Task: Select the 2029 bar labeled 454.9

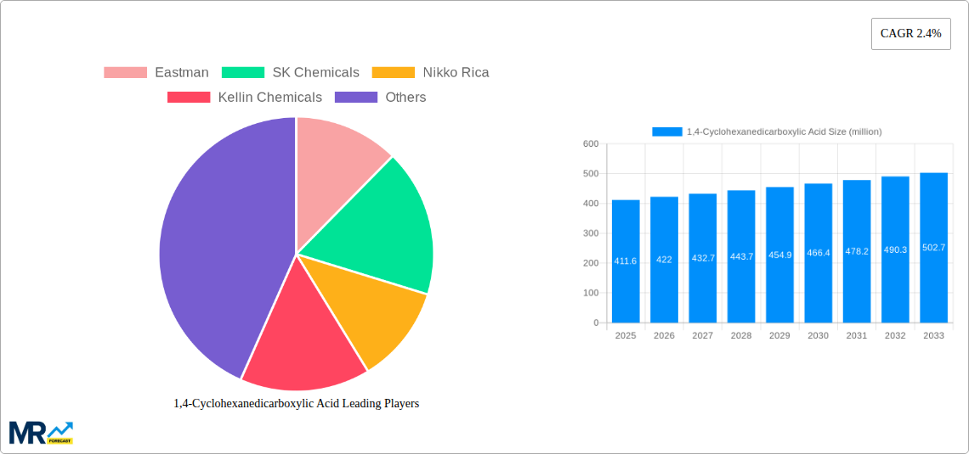Action: pyautogui.click(x=780, y=255)
